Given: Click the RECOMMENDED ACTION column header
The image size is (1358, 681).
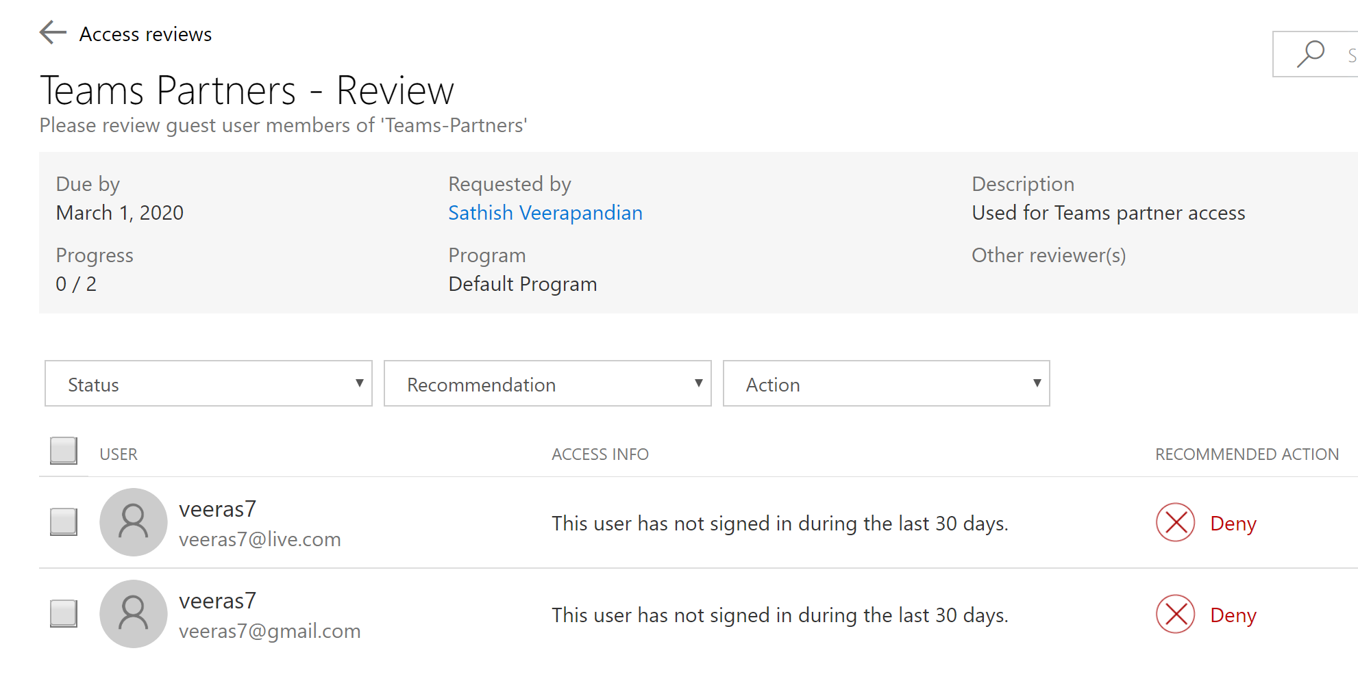Looking at the screenshot, I should tap(1247, 454).
